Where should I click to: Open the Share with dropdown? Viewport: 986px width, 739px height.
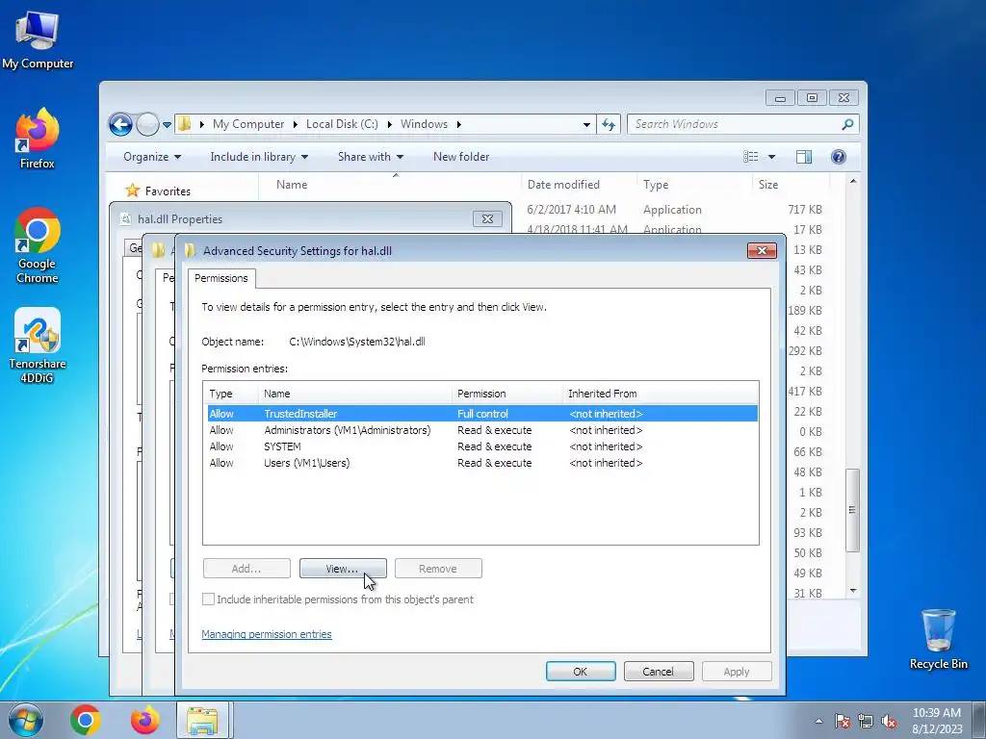371,157
